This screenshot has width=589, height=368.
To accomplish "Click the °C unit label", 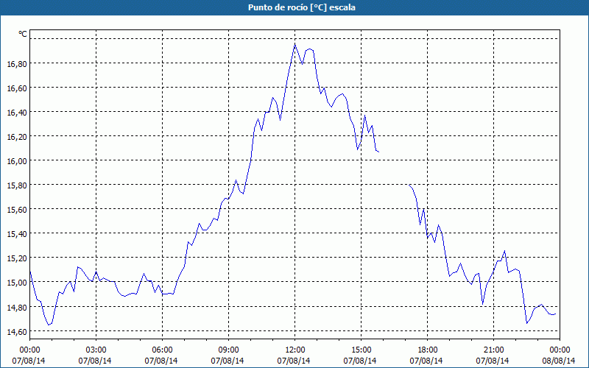I will [x=23, y=34].
